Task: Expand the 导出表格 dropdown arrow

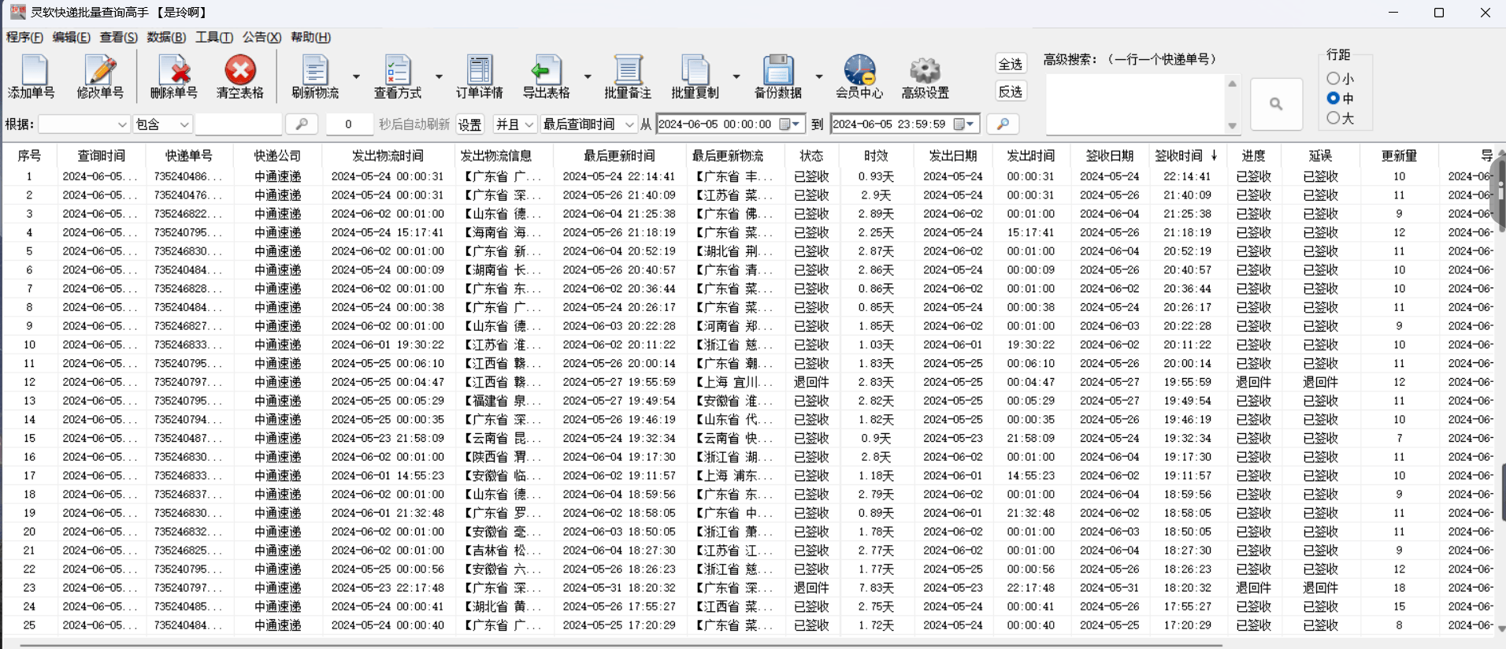Action: coord(588,76)
